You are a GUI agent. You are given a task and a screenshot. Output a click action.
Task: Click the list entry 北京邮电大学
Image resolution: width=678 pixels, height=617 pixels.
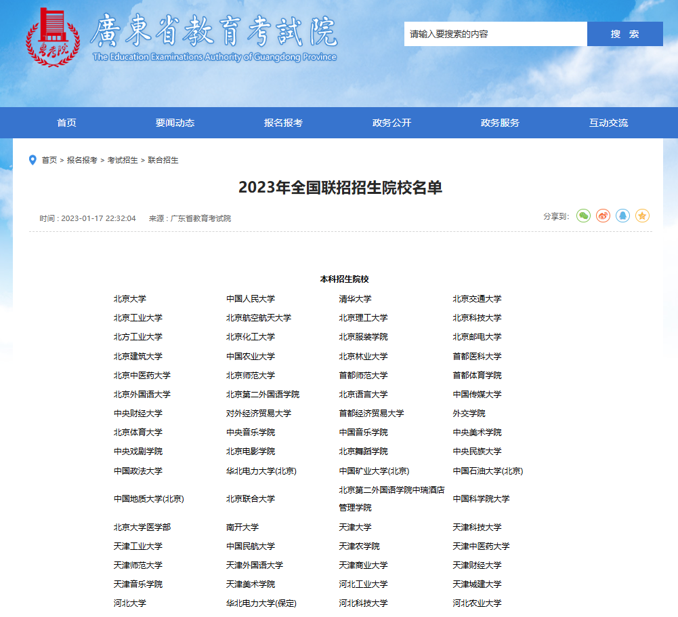[x=477, y=337]
